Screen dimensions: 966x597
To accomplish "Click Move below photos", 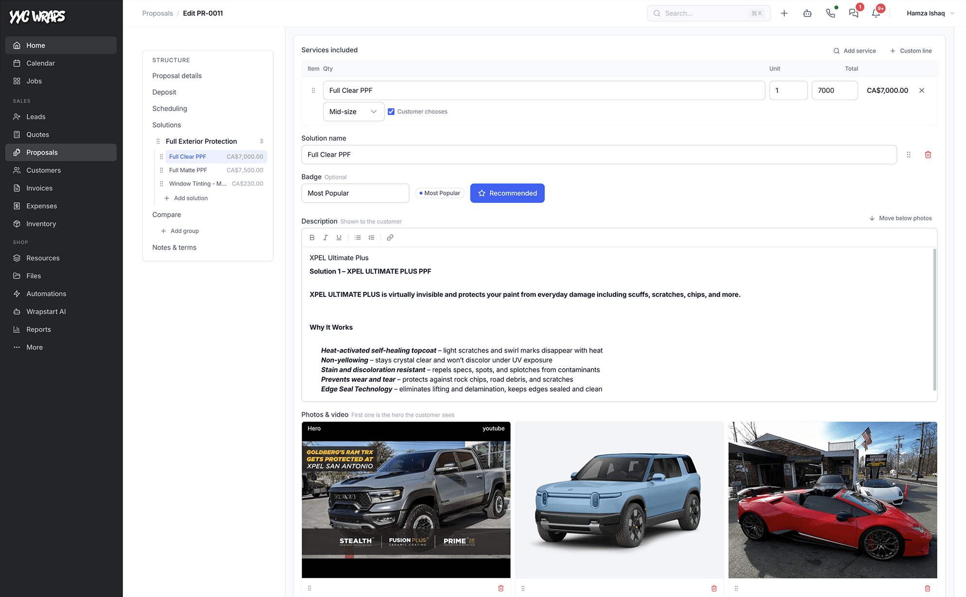I will 900,218.
